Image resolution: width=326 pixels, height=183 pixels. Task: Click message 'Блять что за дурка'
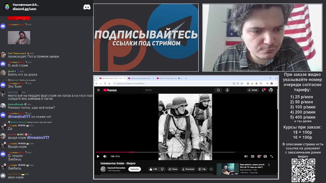tap(23, 74)
